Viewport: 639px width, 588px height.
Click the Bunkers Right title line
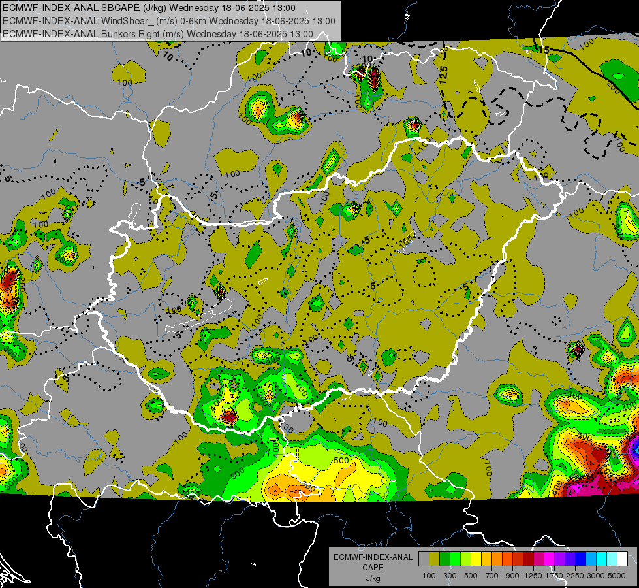click(x=158, y=34)
